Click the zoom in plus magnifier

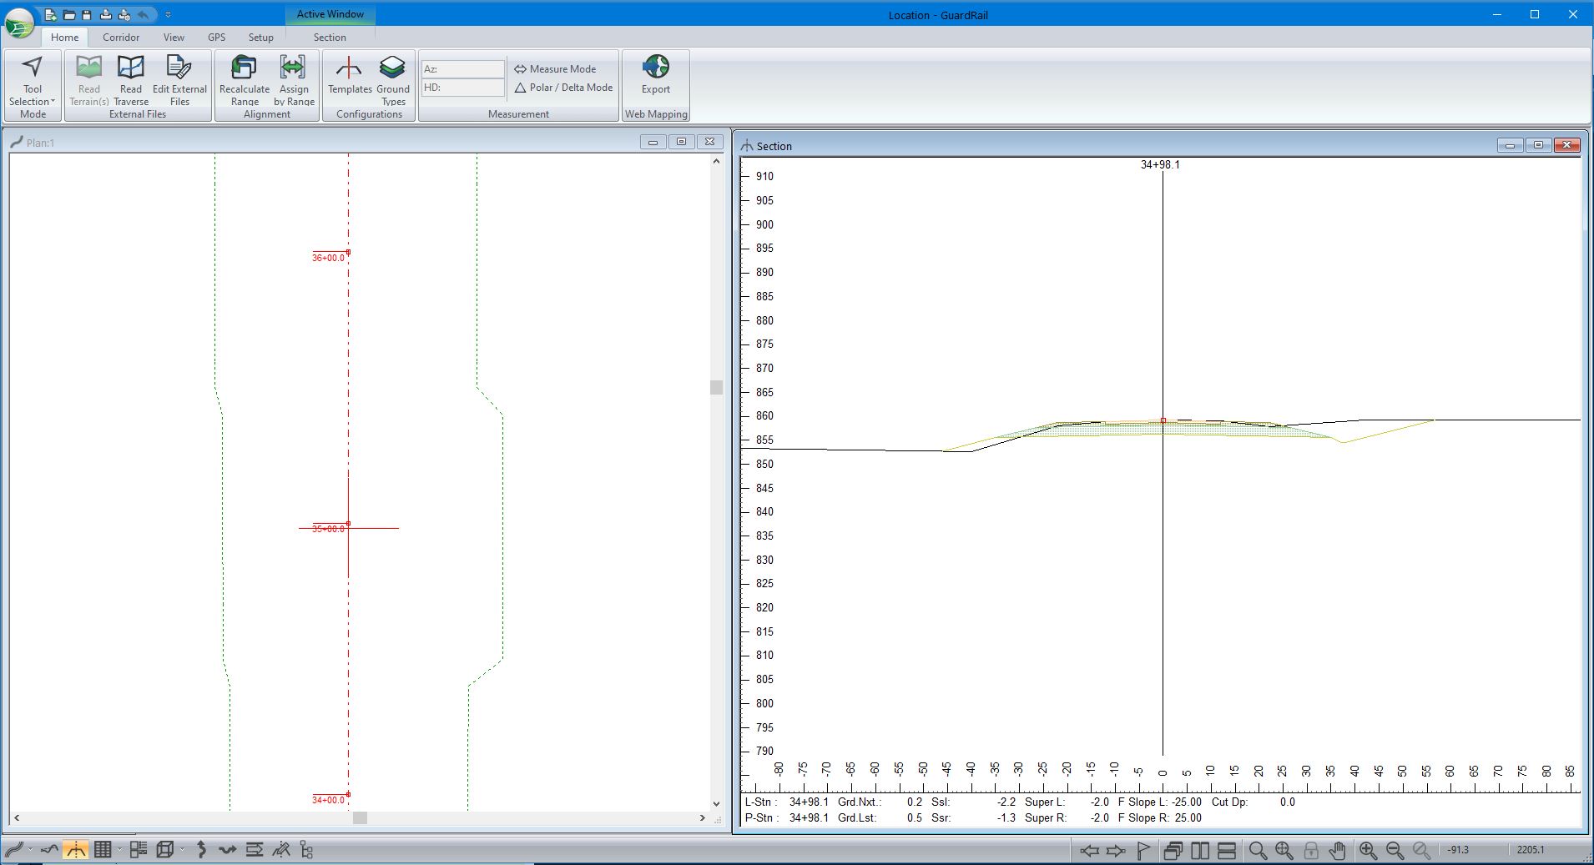pyautogui.click(x=1368, y=851)
